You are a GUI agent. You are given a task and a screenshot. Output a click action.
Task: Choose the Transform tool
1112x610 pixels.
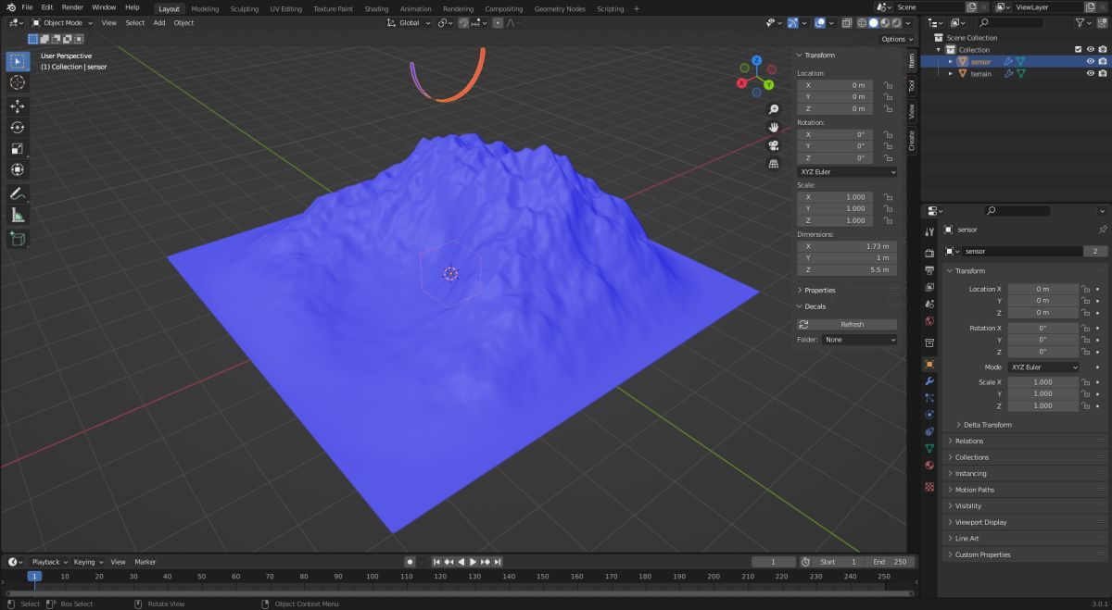(18, 170)
